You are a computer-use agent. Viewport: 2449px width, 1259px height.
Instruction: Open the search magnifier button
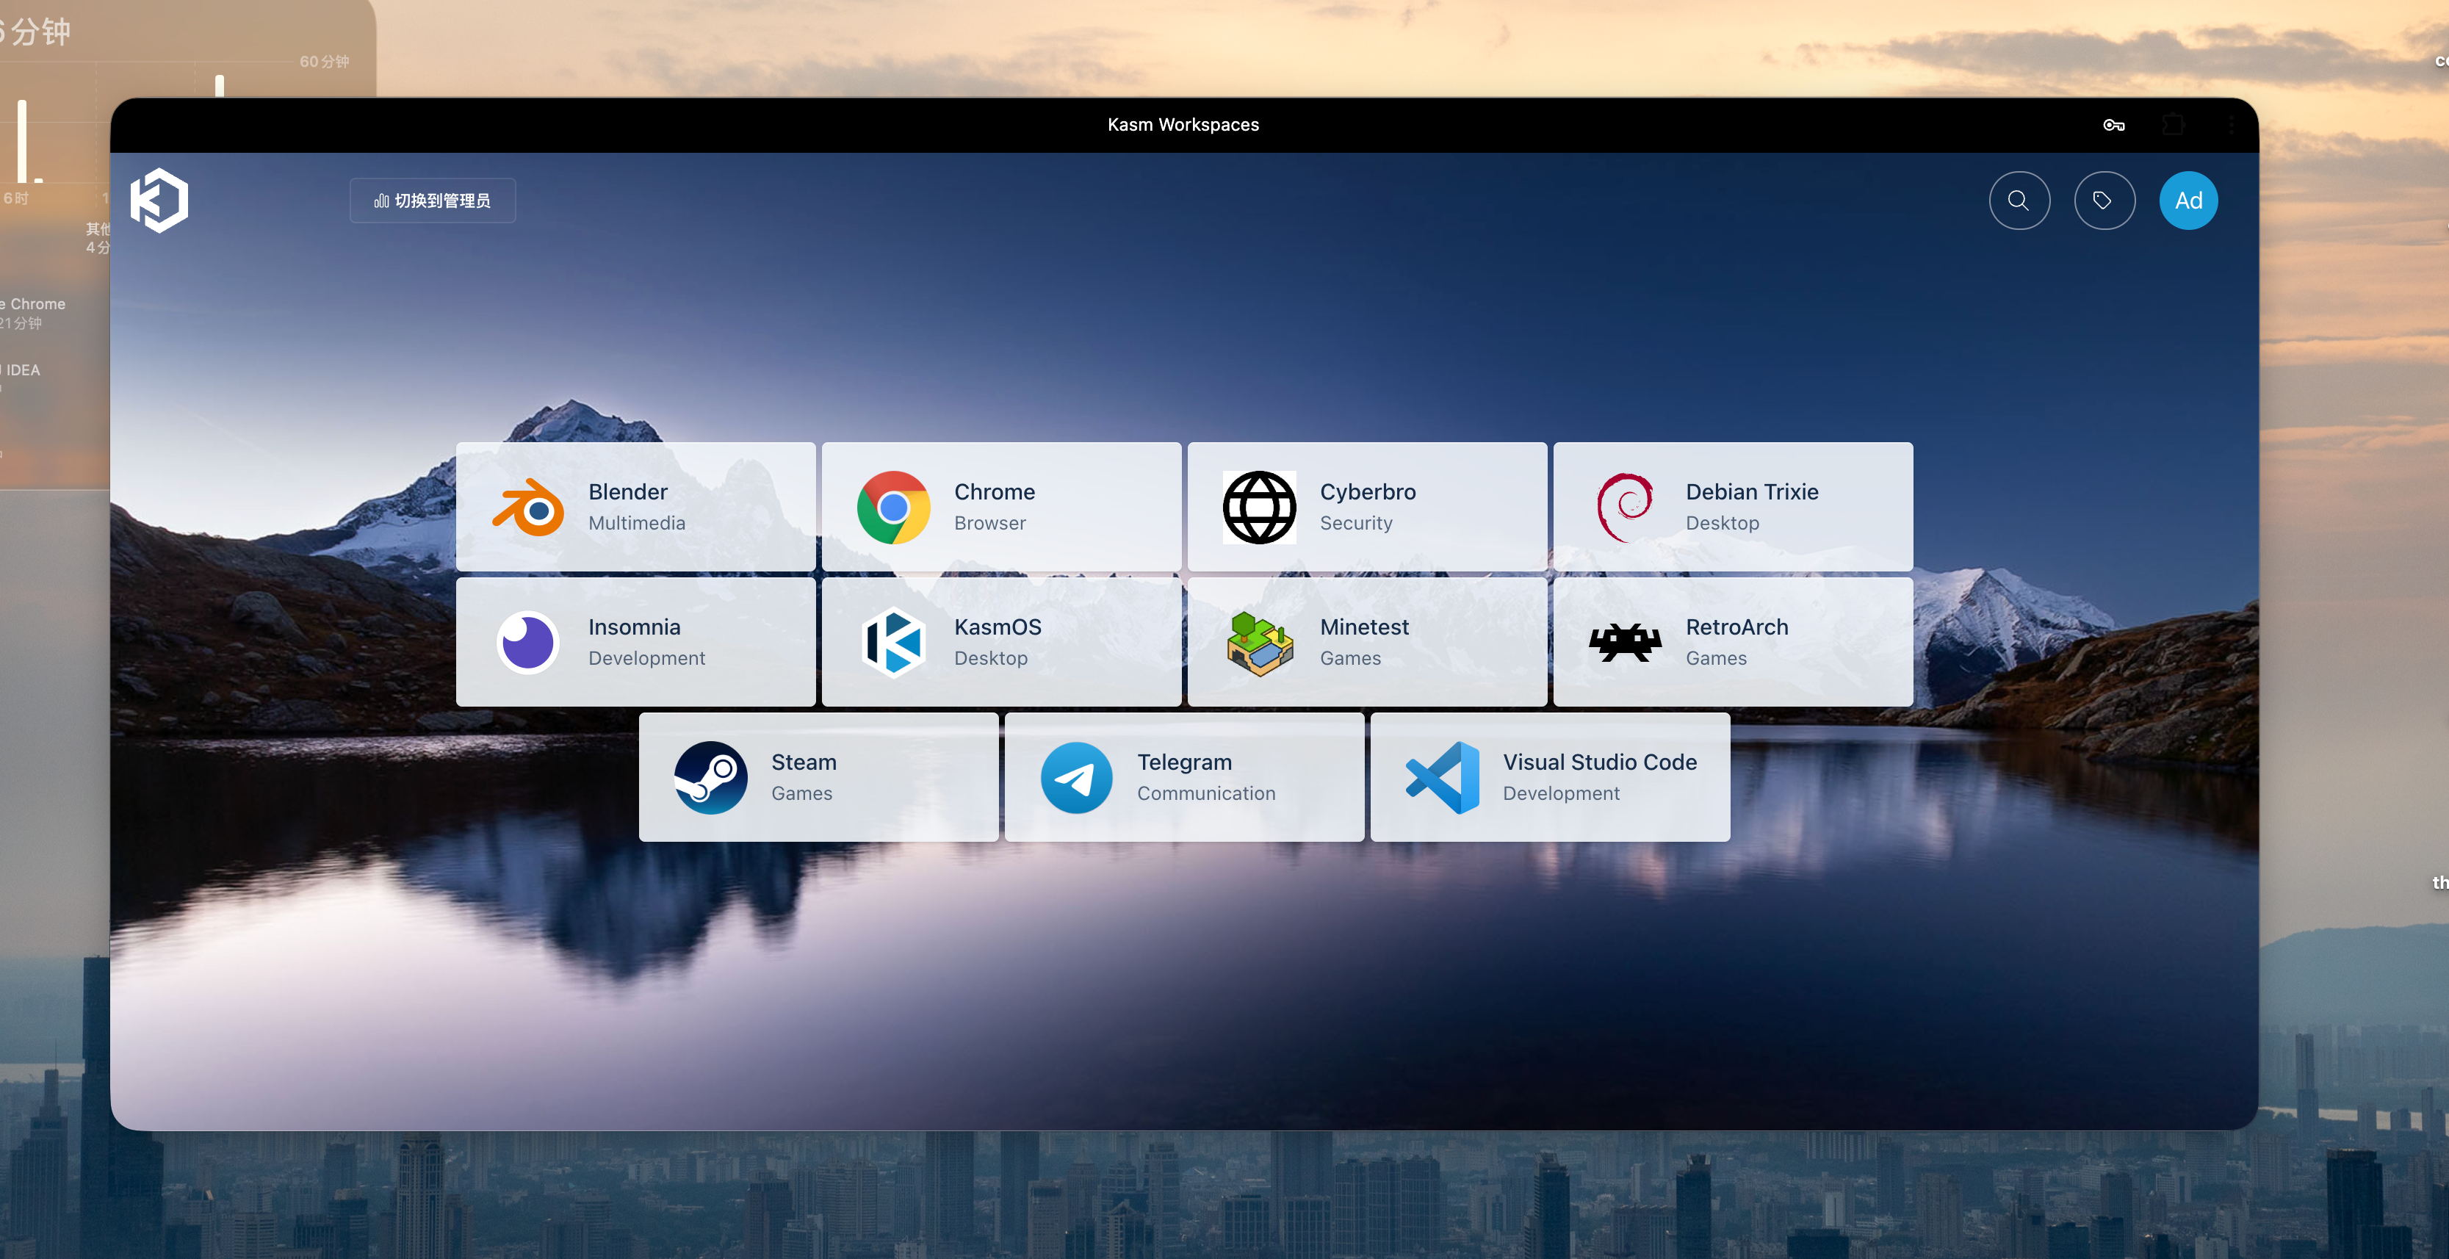click(2019, 201)
